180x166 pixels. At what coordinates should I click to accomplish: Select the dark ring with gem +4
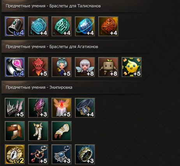click(85, 108)
